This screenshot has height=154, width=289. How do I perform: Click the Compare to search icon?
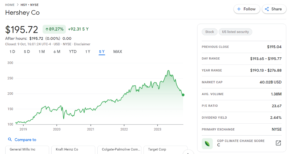coord(10,140)
